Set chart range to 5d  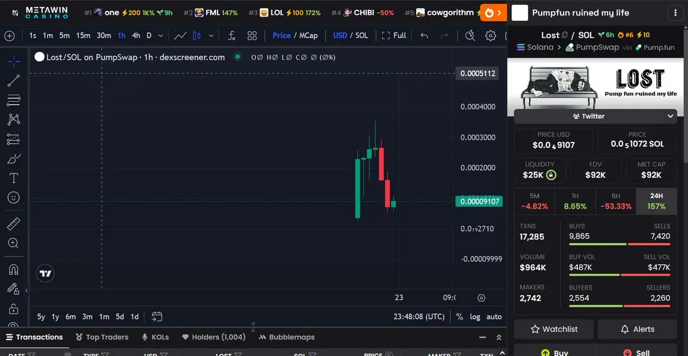click(x=120, y=316)
